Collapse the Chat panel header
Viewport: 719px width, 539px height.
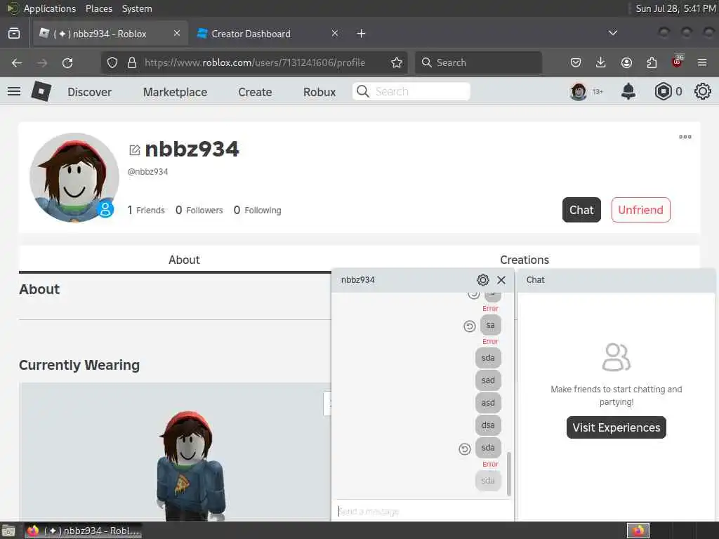point(616,280)
